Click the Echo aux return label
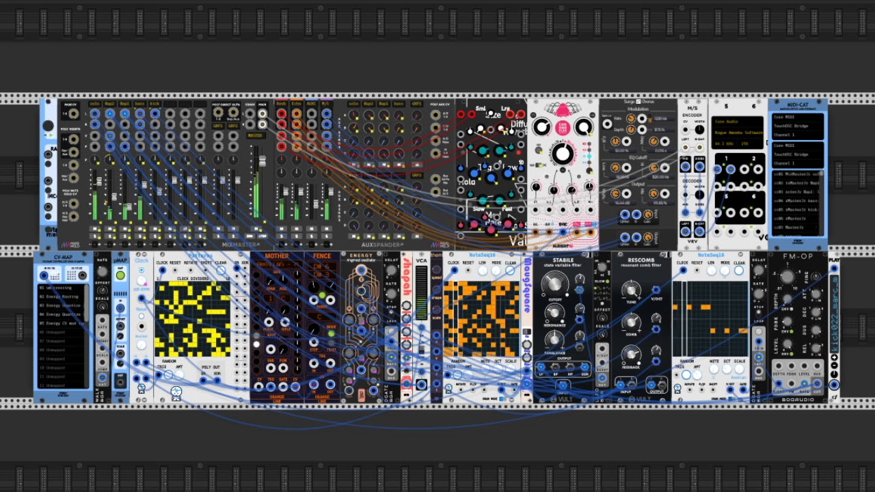This screenshot has width=875, height=492. pyautogui.click(x=297, y=104)
